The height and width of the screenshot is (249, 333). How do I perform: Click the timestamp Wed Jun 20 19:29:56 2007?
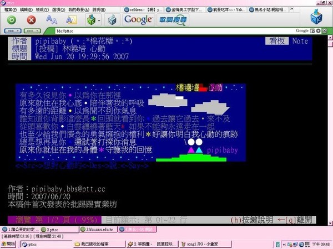click(x=82, y=56)
